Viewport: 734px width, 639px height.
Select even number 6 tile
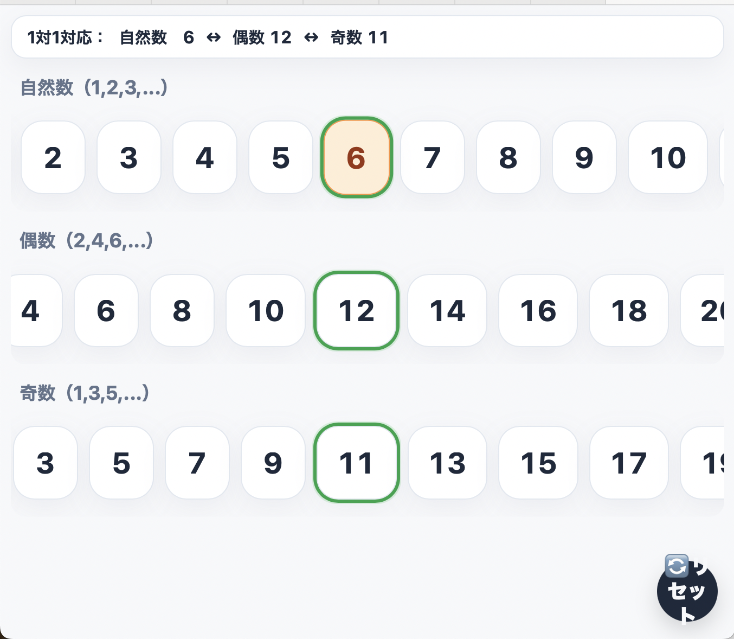106,311
